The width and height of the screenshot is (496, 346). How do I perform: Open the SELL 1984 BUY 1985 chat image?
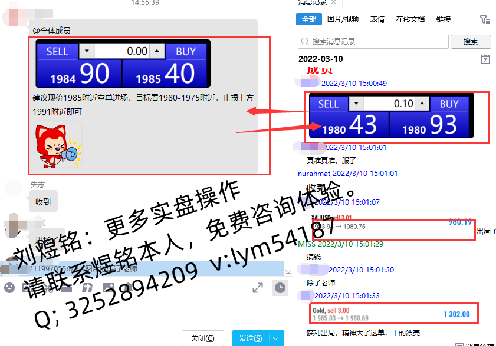(123, 64)
